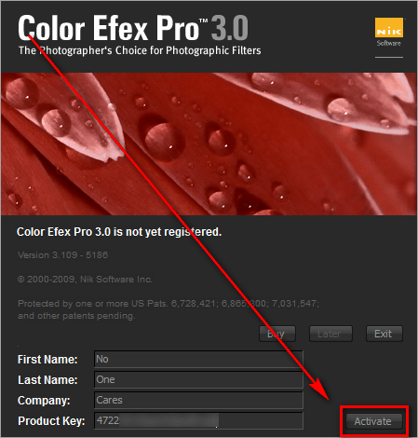Screen dimensions: 418x438
Task: Click the Photographer's Choice tagline text
Action: pos(140,50)
